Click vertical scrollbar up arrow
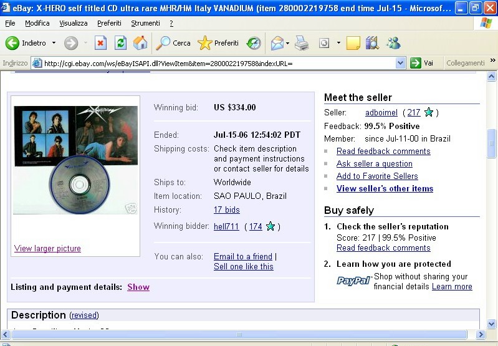Viewport: 498px width, 346px height. pos(491,77)
